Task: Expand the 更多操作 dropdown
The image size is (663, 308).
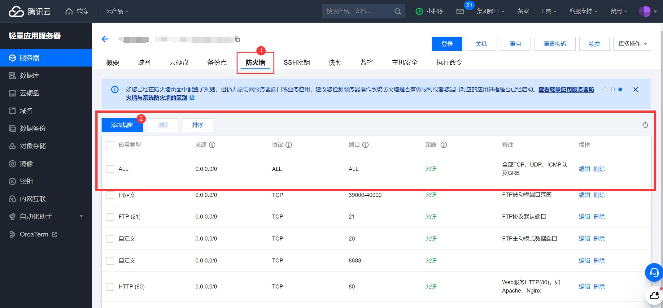Action: [x=632, y=44]
